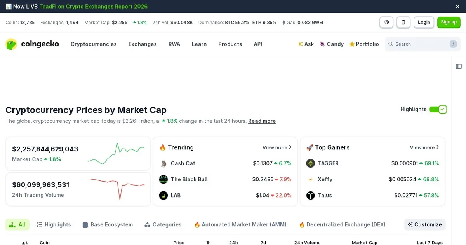Click the Read more link
This screenshot has height=245, width=466.
262,121
